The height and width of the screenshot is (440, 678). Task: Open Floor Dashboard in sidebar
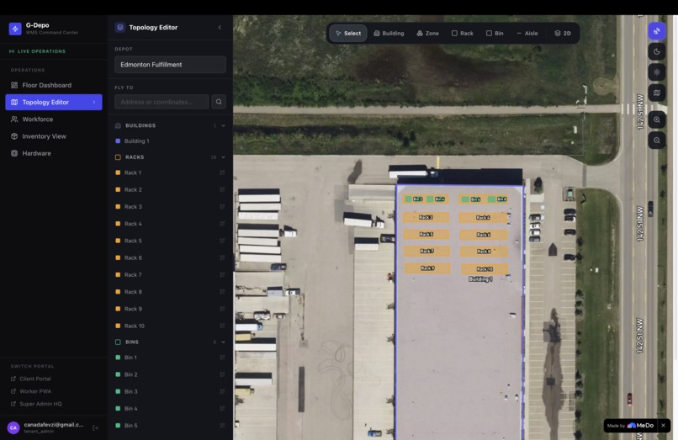pyautogui.click(x=54, y=85)
